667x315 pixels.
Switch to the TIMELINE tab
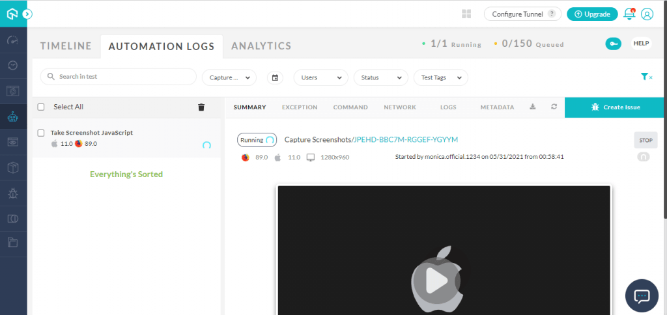(x=66, y=46)
